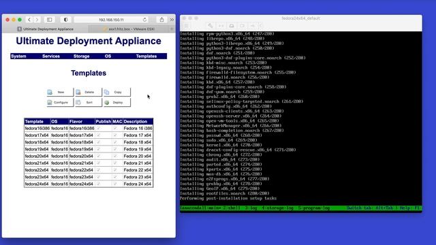Image resolution: width=436 pixels, height=245 pixels.
Task: Select the fedora24x64 template name
Action: tap(37, 184)
